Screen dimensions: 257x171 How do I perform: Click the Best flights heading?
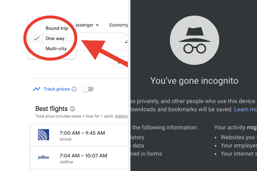point(51,109)
